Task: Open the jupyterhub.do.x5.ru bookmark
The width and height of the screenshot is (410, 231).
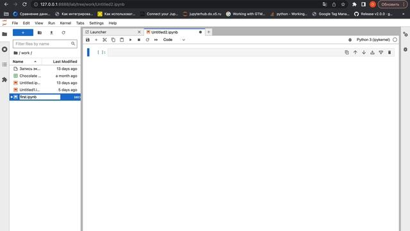Action: (x=202, y=14)
